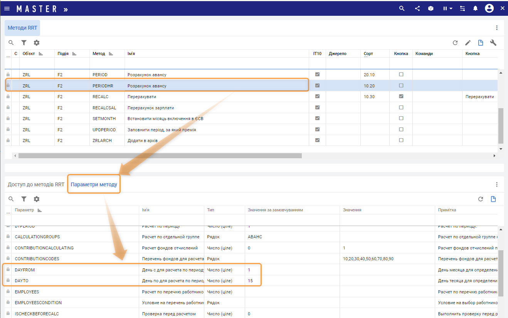Screen dimensions: 508x318
Task: Open the hamburger main menu
Action: point(7,8)
